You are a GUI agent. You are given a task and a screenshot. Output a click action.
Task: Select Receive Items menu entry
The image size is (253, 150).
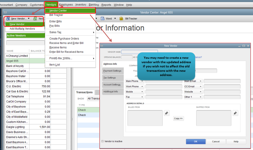[58, 47]
